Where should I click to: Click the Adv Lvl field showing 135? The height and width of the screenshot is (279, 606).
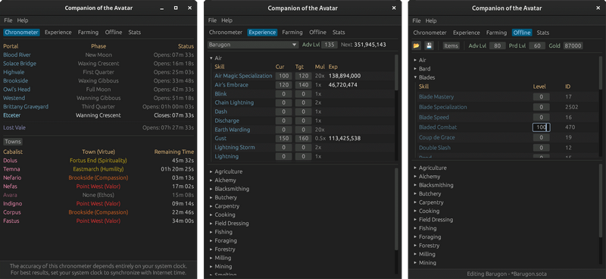tap(329, 45)
